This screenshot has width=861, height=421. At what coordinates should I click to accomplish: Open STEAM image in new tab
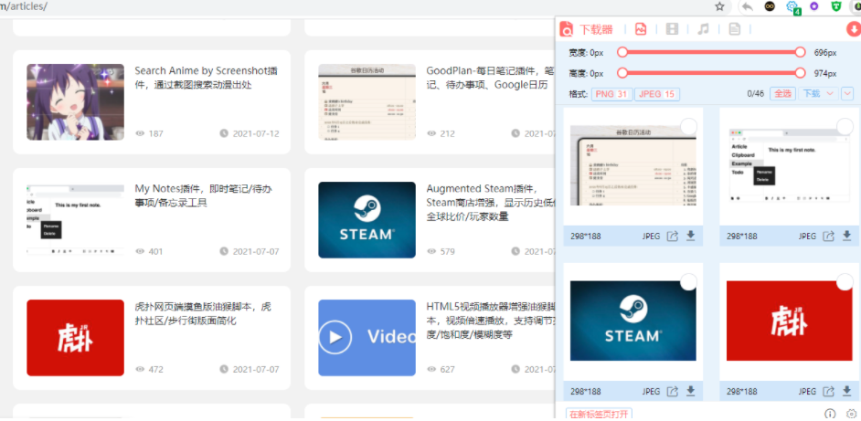[673, 392]
